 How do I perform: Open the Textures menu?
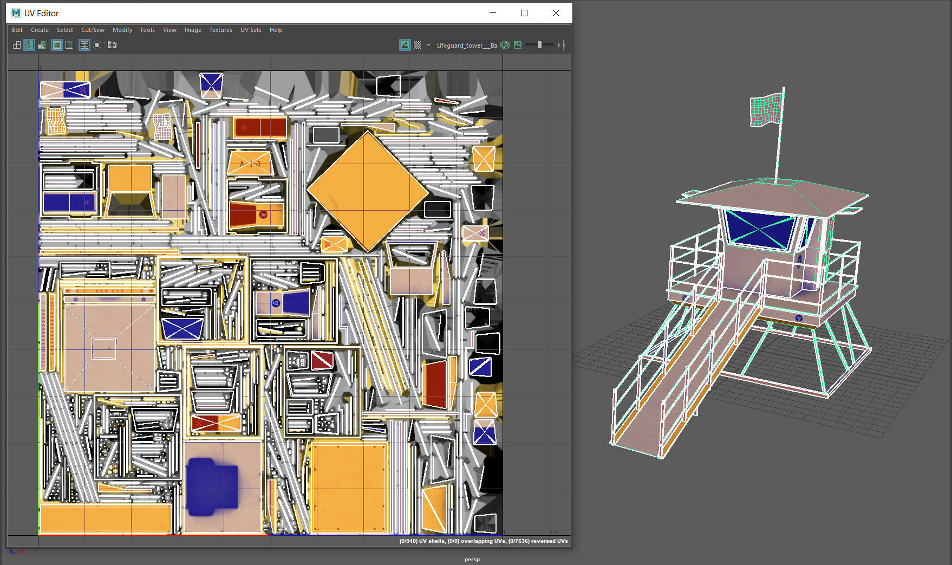click(220, 30)
